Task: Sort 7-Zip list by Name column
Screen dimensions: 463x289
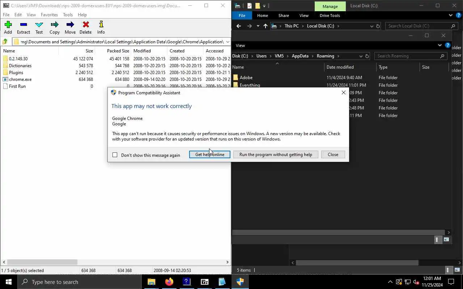Action: pyautogui.click(x=30, y=51)
